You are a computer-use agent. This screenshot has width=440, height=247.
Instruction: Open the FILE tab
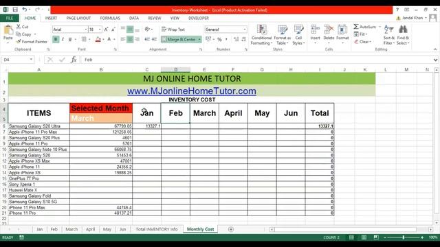pyautogui.click(x=10, y=18)
